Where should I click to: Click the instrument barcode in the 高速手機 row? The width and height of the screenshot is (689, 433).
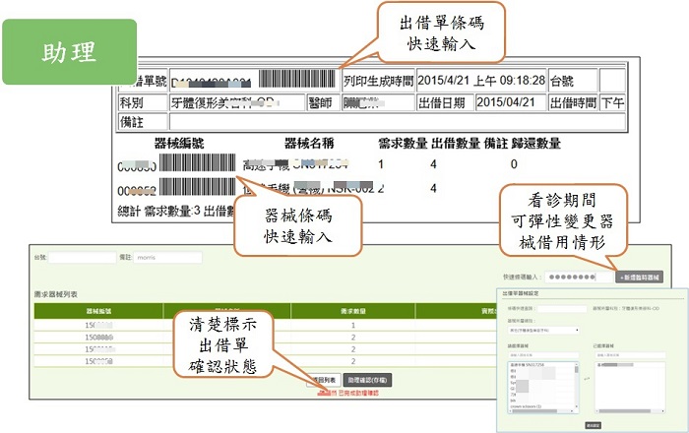tap(198, 162)
